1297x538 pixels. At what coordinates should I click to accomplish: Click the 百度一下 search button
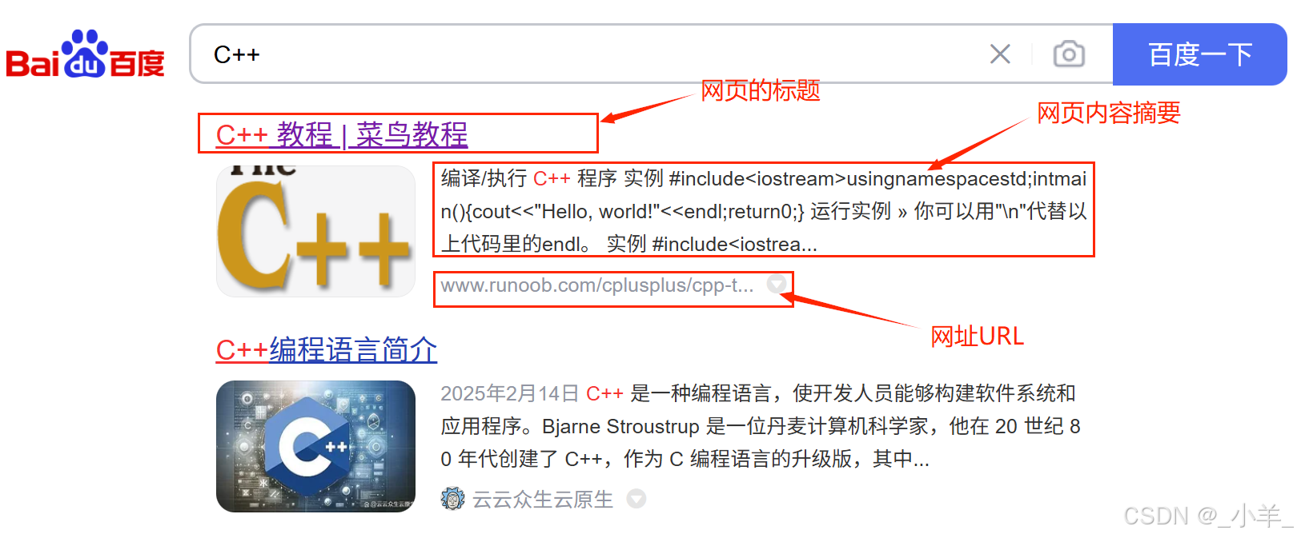point(1199,54)
